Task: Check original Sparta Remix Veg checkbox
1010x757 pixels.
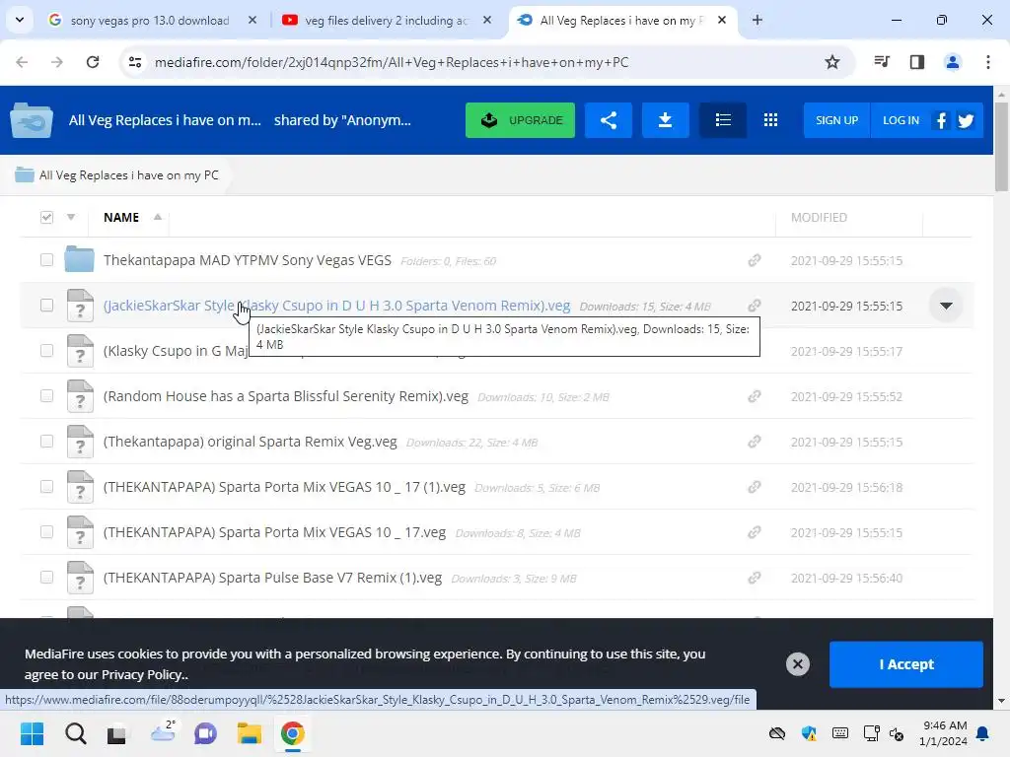Action: pos(46,441)
